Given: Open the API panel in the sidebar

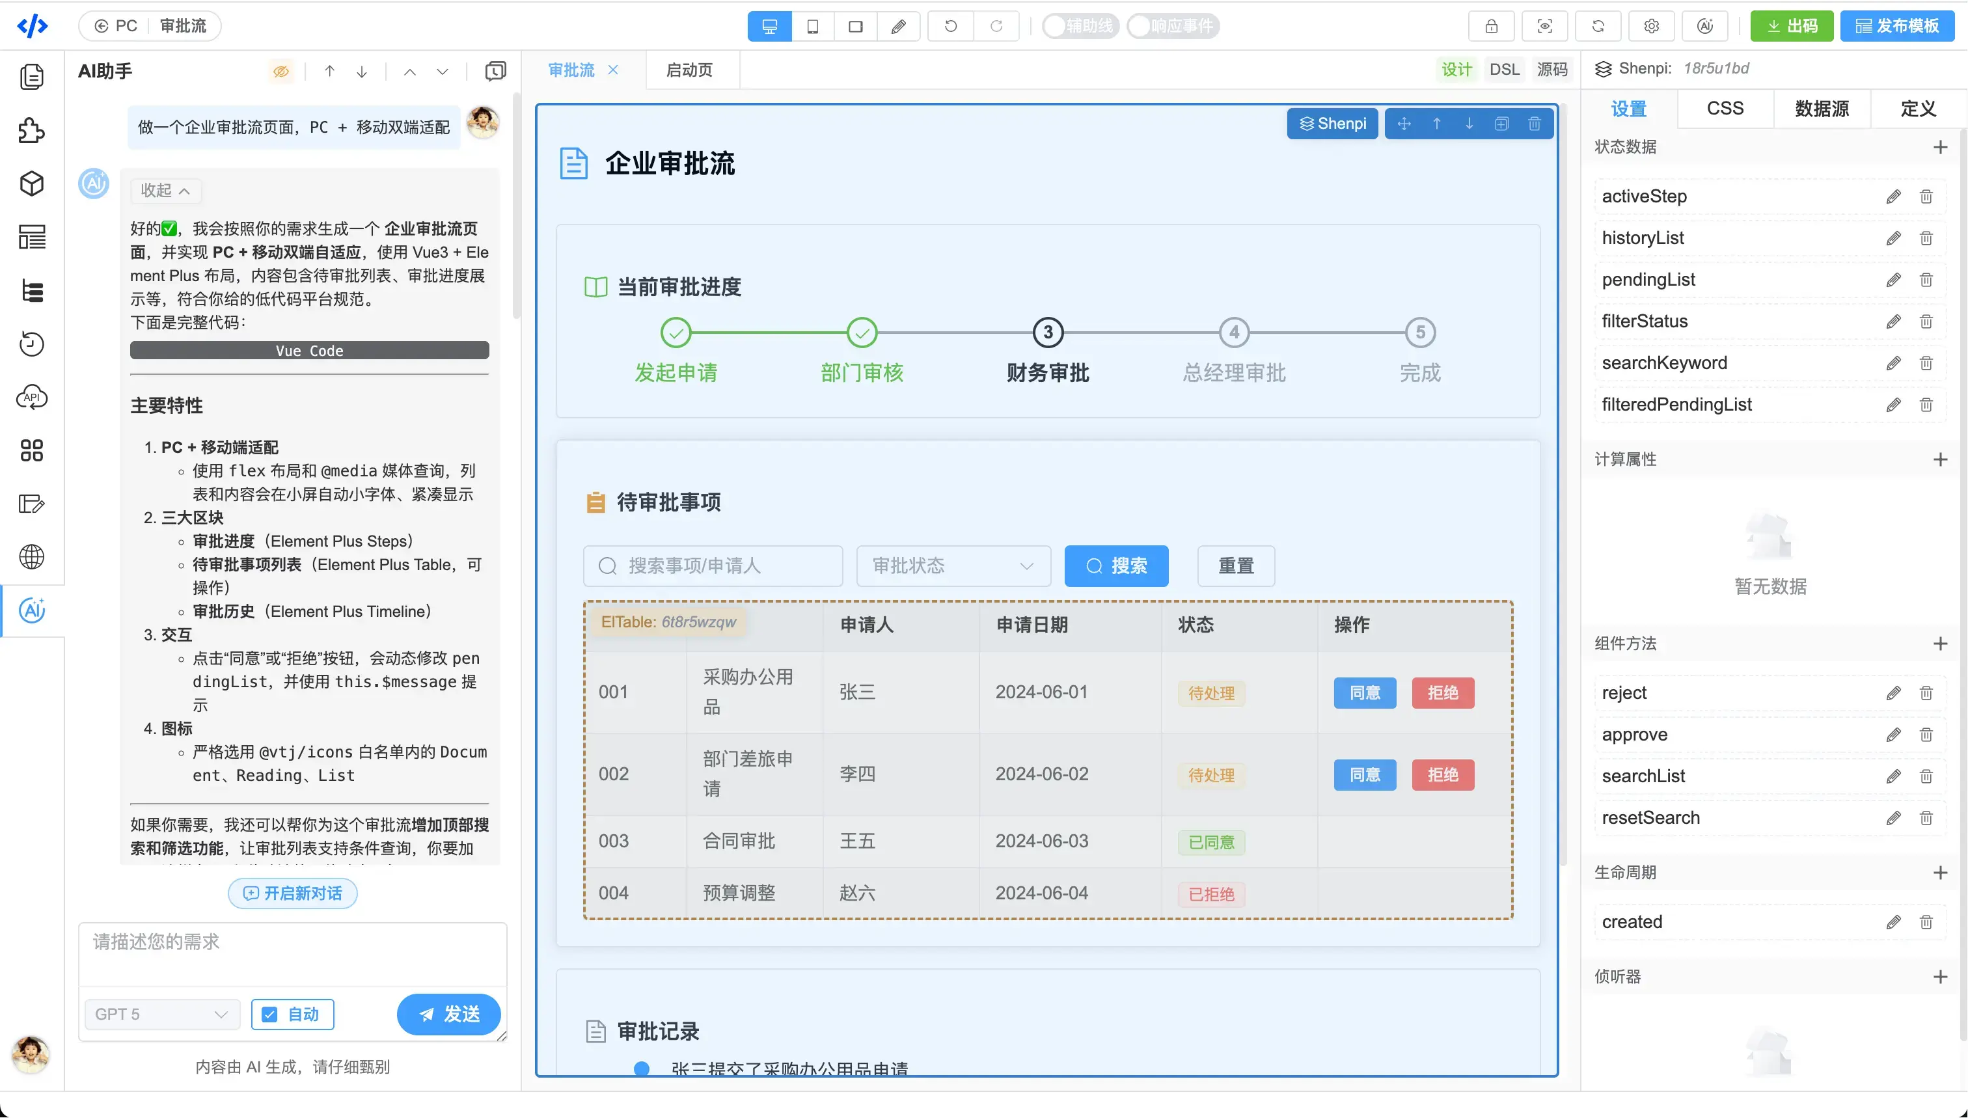Looking at the screenshot, I should pos(33,397).
